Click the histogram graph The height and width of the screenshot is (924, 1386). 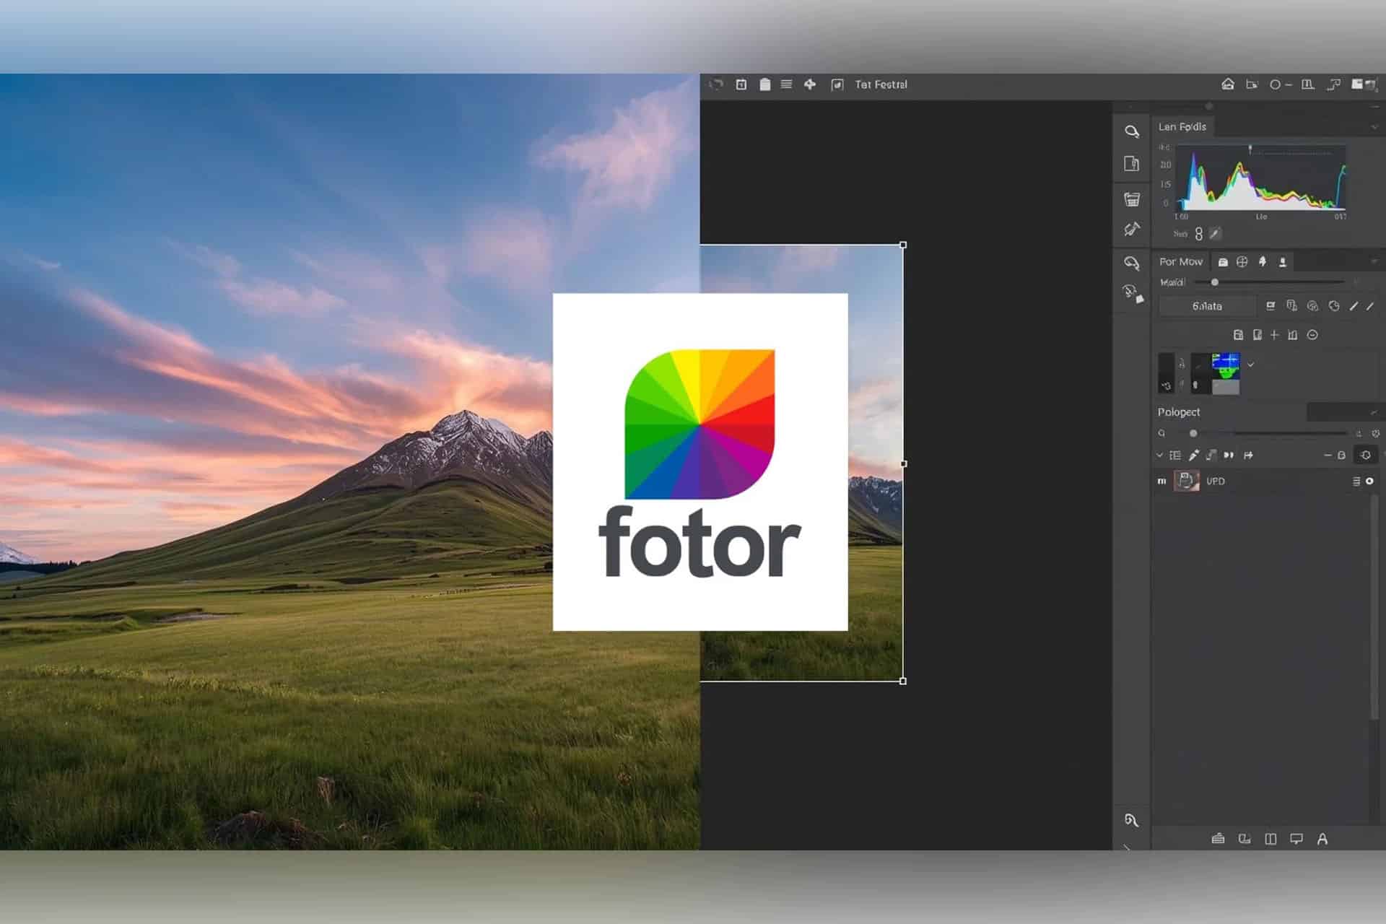[x=1260, y=178]
